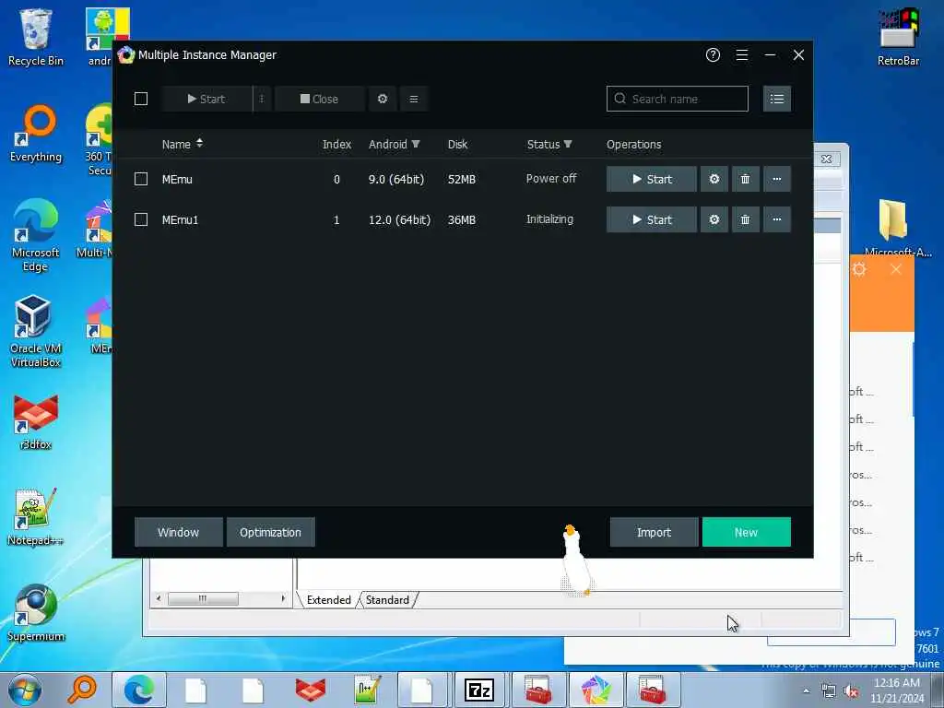This screenshot has width=944, height=708.
Task: Select the "Initializing" status text
Action: (549, 219)
